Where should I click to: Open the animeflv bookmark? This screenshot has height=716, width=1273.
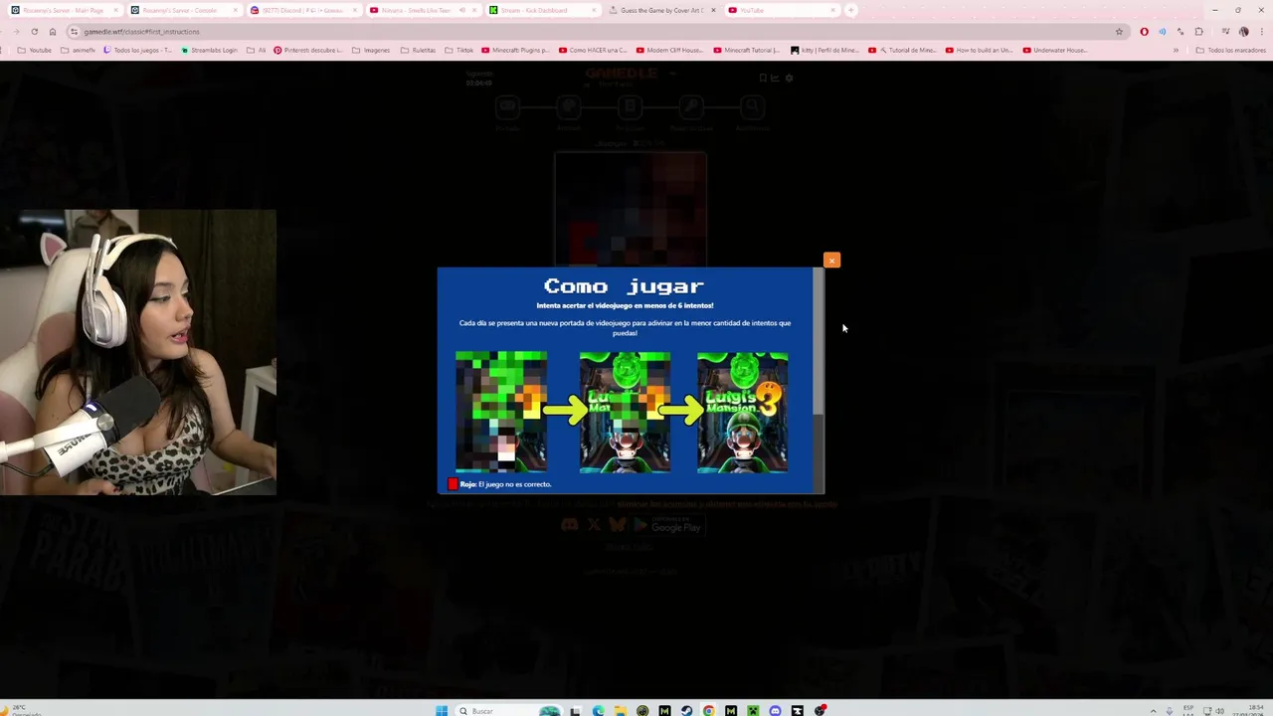click(x=78, y=50)
